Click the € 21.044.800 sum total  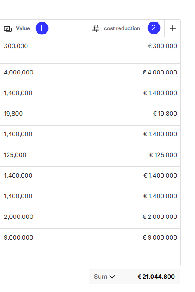(156, 277)
